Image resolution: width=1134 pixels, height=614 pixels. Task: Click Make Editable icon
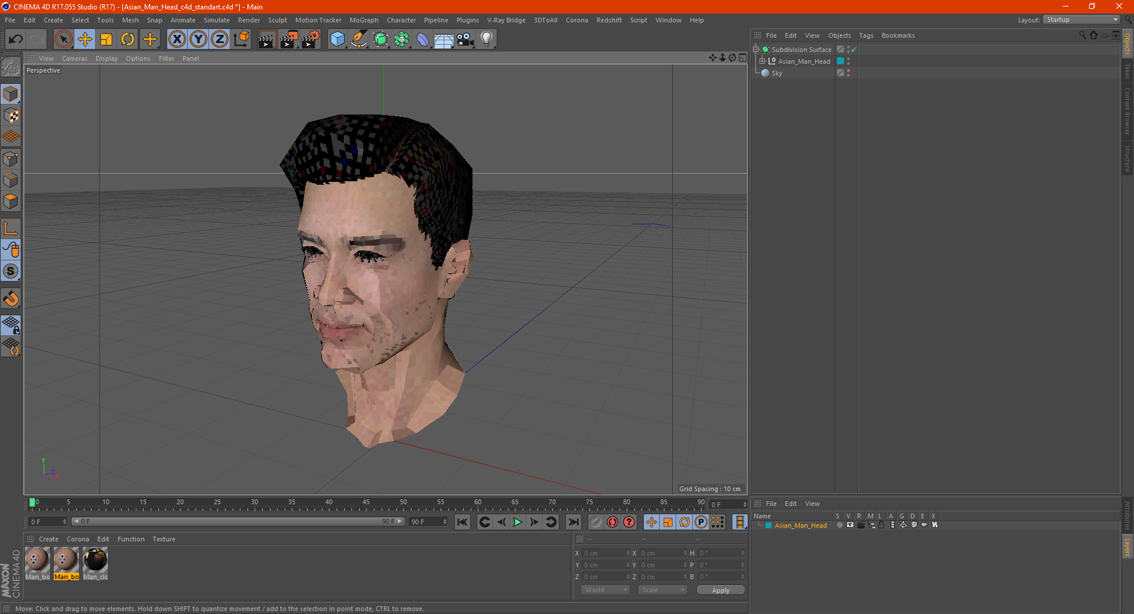pos(11,67)
